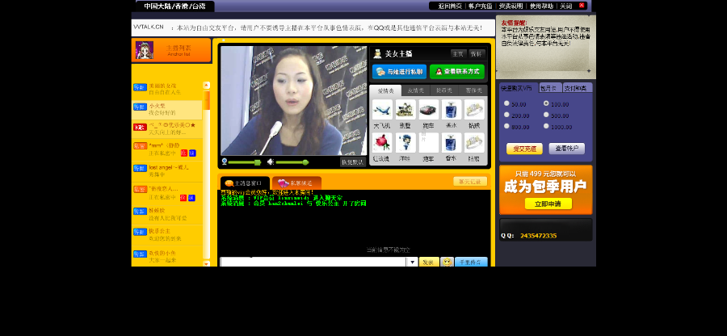This screenshot has width=727, height=336.
Task: Click the broken-image gift above 跑车
Action: click(428, 143)
